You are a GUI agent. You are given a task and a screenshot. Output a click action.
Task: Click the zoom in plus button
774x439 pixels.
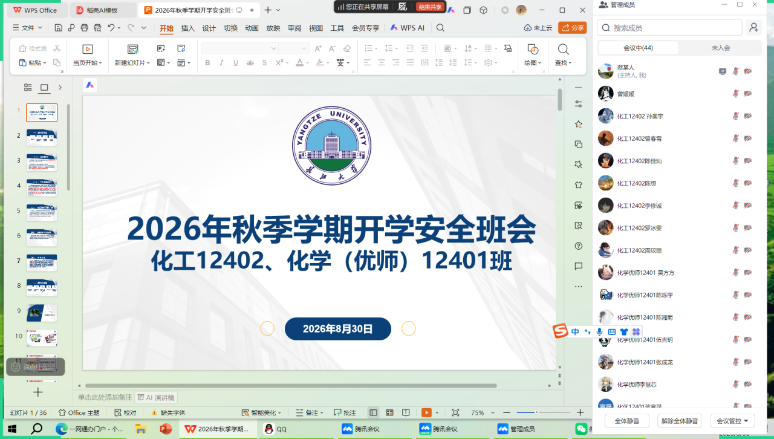click(580, 412)
